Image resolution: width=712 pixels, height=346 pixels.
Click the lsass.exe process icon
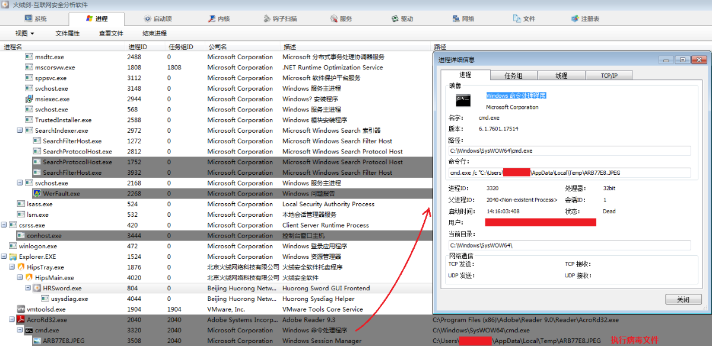[x=21, y=204]
